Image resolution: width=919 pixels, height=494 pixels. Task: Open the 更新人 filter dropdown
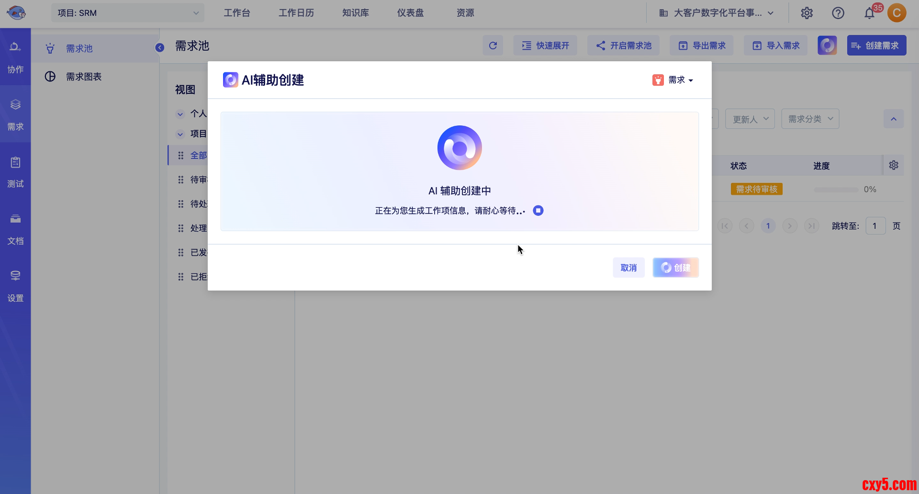coord(750,119)
